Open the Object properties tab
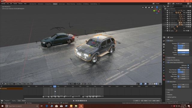Viewport: 192px width, 108px height. [x=164, y=59]
